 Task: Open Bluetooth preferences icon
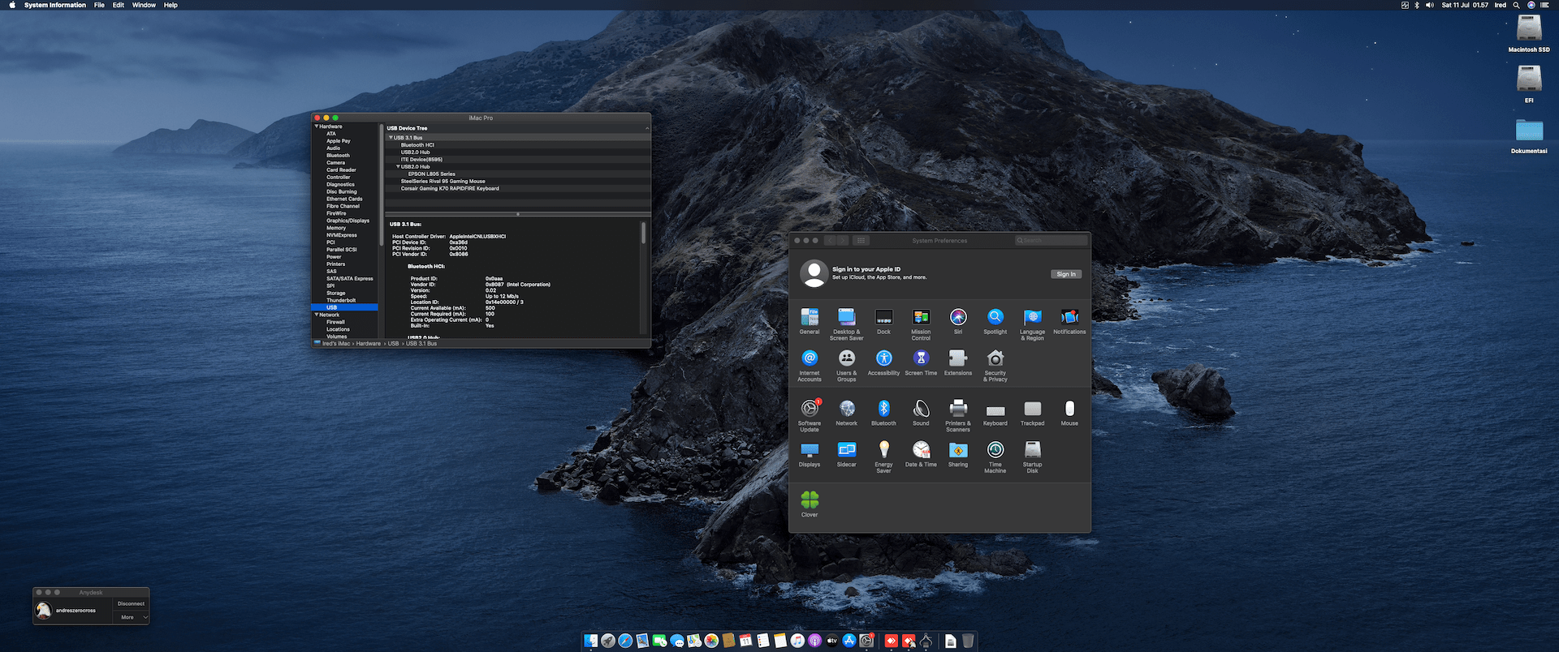point(883,410)
